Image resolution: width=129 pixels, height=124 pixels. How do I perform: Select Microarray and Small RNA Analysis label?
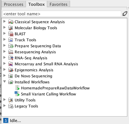click(46, 64)
